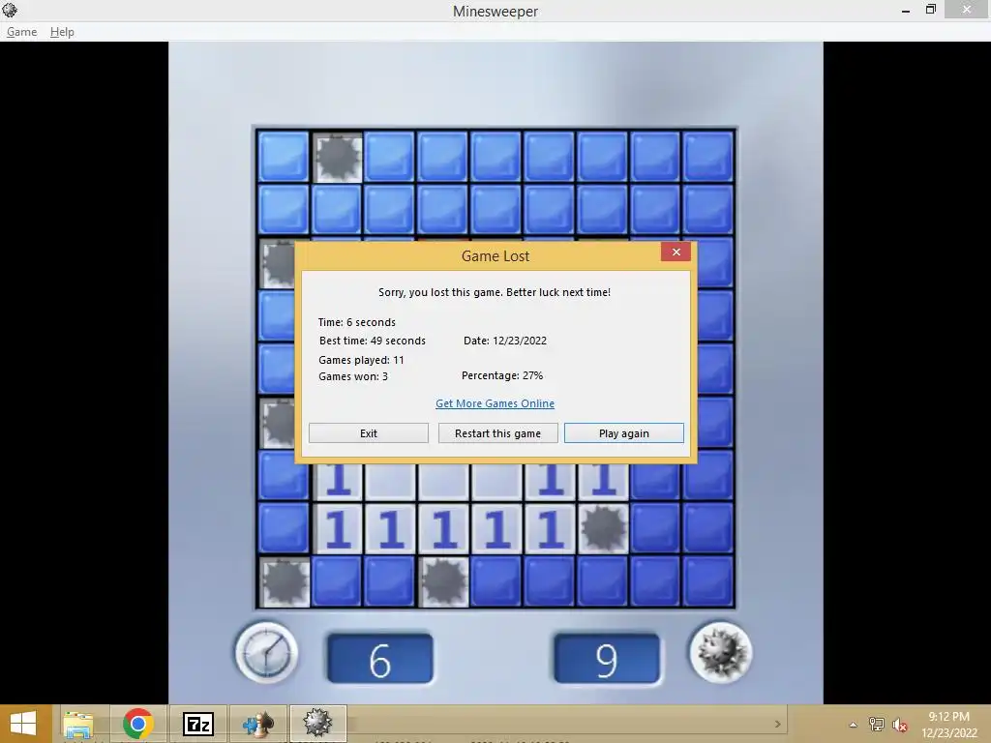Click the revealed mine in the top row
This screenshot has width=991, height=743.
coord(338,157)
